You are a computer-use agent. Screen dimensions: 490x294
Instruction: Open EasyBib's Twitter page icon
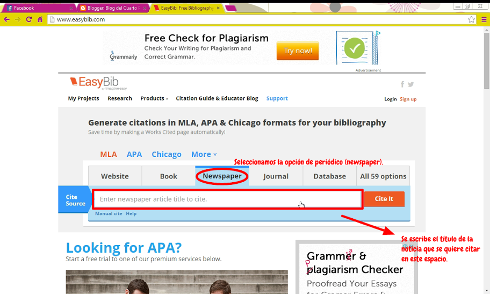point(410,84)
